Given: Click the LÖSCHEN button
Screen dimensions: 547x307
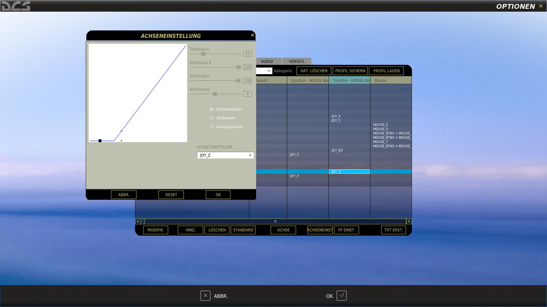Looking at the screenshot, I should 217,230.
